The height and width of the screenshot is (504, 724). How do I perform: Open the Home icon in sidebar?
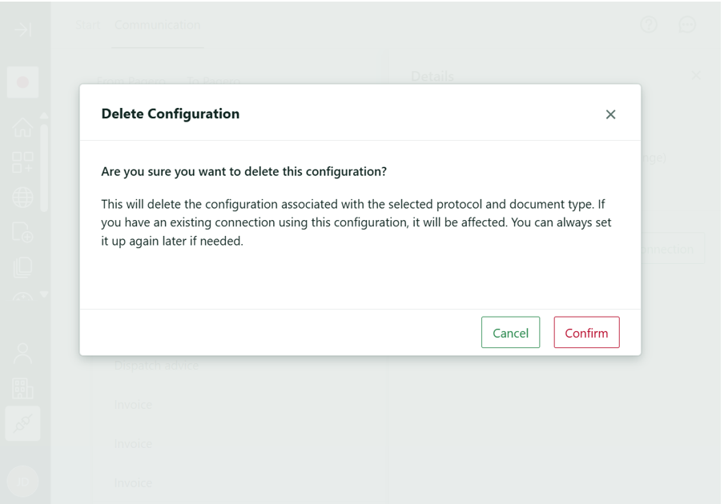pos(23,127)
